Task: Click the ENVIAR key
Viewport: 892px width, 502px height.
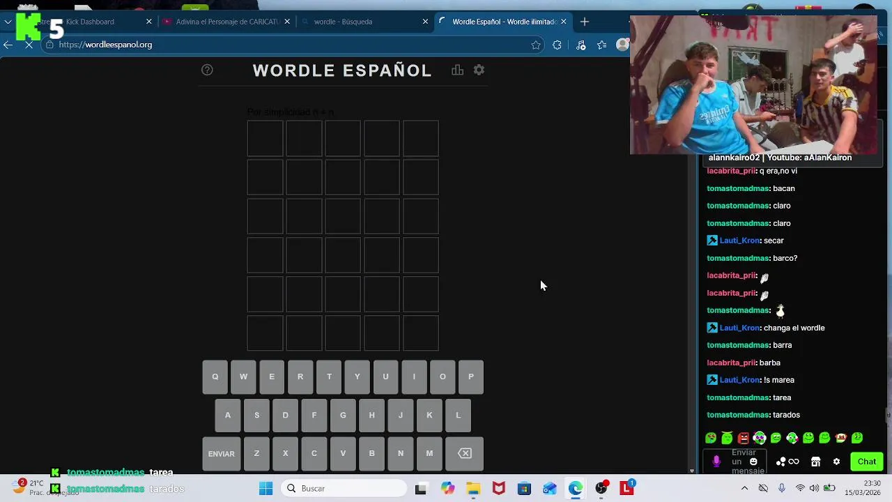Action: click(221, 453)
